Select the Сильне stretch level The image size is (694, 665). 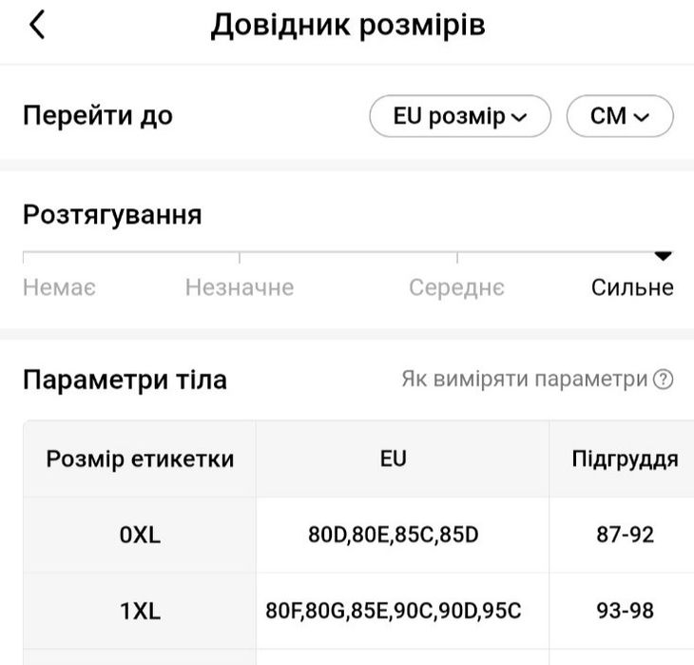632,287
